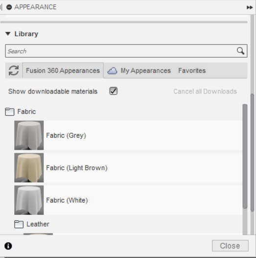Click the Fabric (White) label

[x=67, y=200]
